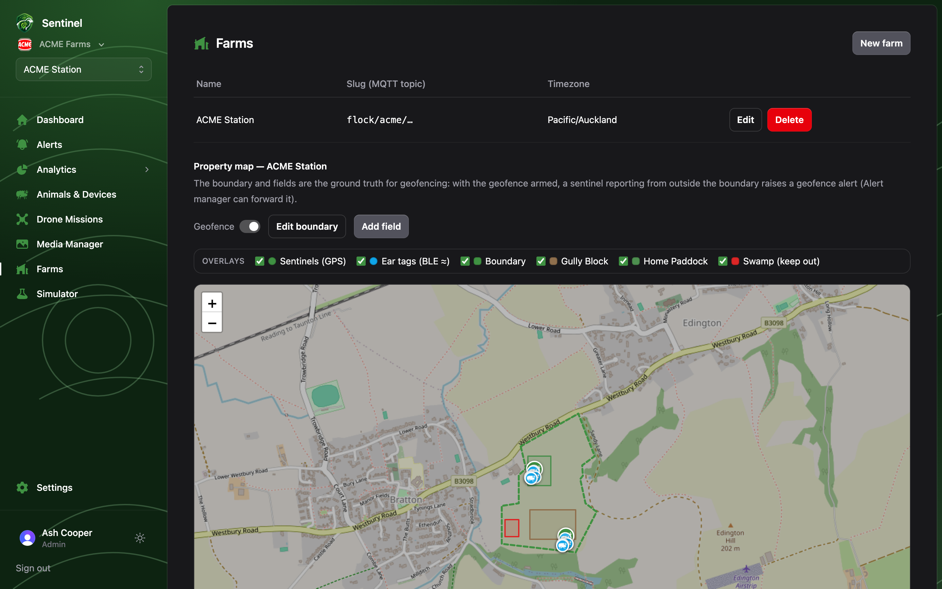The width and height of the screenshot is (942, 589).
Task: Click the Farms barn icon in sidebar
Action: [x=22, y=269]
